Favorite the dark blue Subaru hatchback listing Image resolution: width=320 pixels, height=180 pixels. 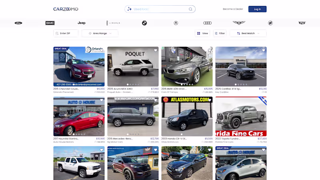[x=210, y=150]
